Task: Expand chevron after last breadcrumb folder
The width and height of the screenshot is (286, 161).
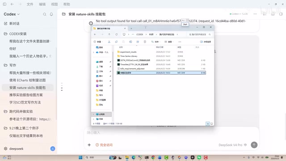Action: (177, 34)
